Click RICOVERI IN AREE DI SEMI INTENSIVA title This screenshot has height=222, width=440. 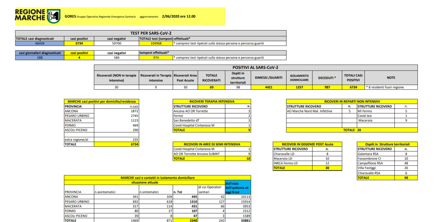pyautogui.click(x=212, y=144)
